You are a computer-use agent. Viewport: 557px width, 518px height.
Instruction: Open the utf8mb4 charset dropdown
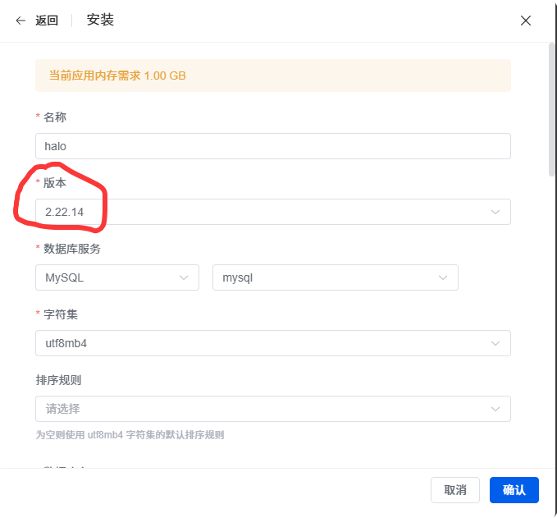pos(263,343)
